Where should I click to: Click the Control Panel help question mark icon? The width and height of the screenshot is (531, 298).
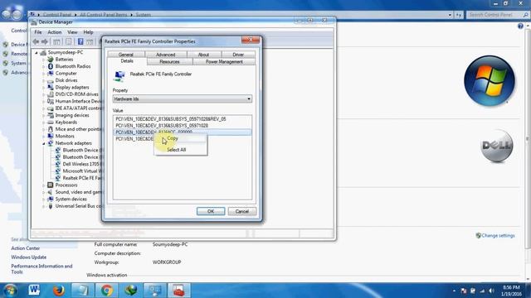(x=520, y=26)
